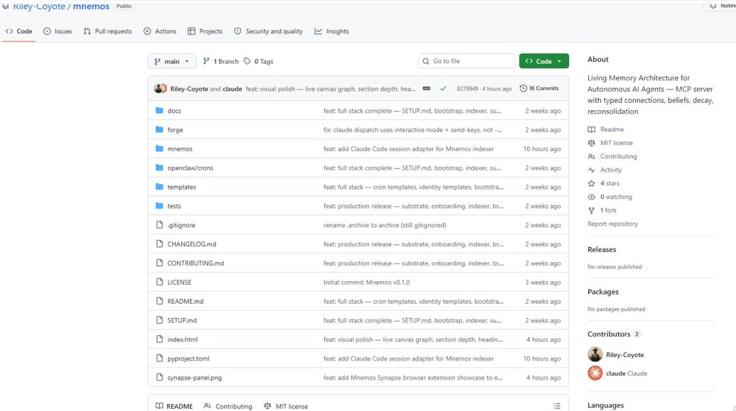The image size is (736, 411).
Task: View the 0 watching link
Action: point(610,197)
